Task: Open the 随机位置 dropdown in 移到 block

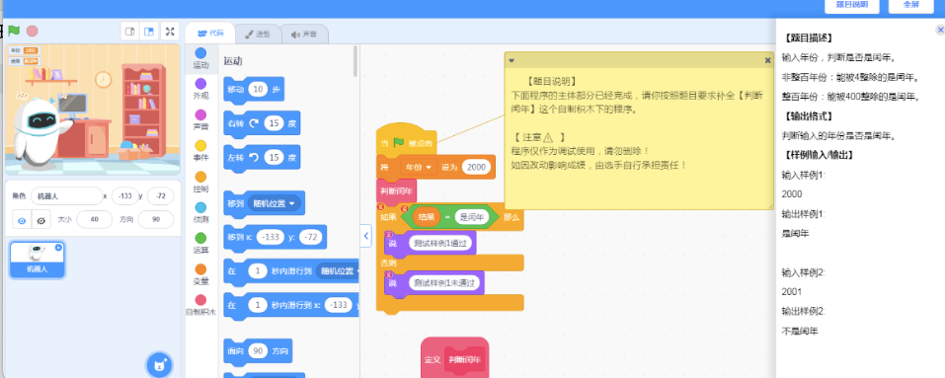Action: [x=276, y=203]
